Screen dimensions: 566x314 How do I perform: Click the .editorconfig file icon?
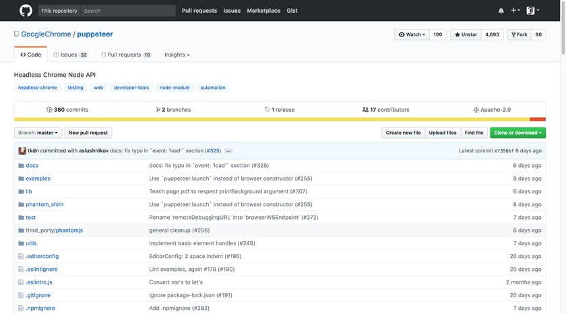click(21, 256)
